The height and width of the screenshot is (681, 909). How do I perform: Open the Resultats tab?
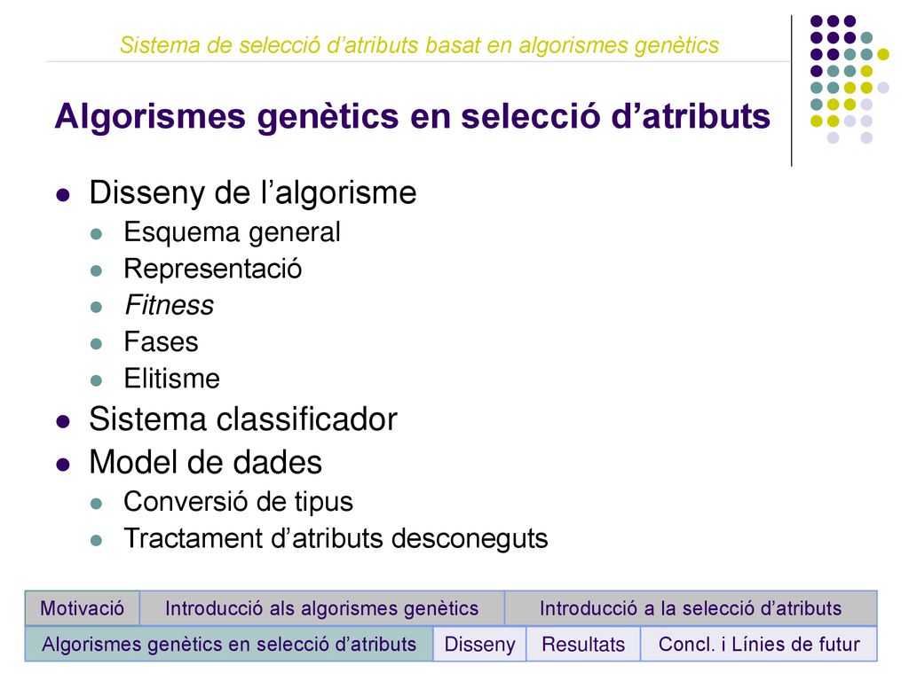point(583,644)
